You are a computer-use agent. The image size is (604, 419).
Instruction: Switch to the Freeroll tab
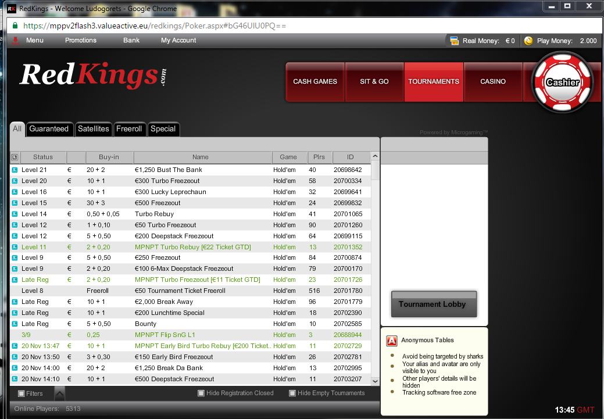[x=129, y=129]
